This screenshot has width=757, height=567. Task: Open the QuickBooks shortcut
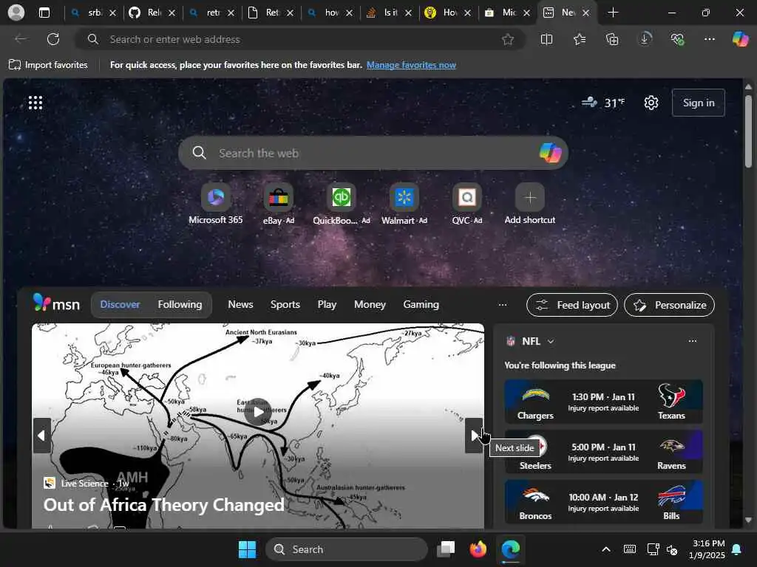pos(342,204)
